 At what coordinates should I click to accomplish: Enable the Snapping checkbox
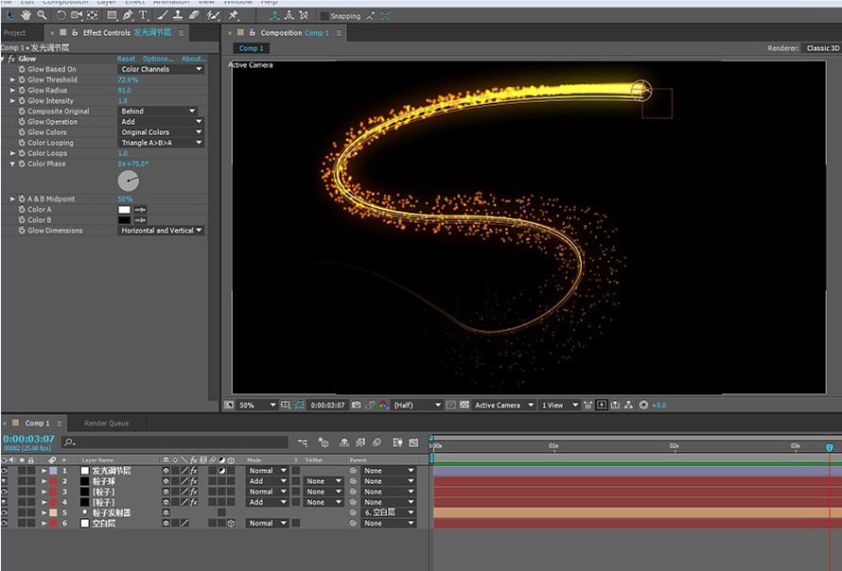click(325, 16)
